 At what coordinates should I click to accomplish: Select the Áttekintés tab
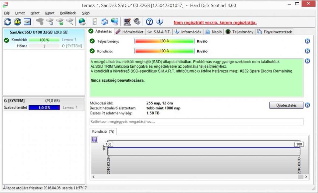point(101,31)
